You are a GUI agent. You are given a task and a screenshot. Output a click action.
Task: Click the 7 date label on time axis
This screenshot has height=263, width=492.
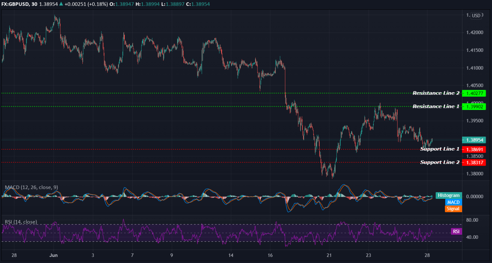coord(132,255)
